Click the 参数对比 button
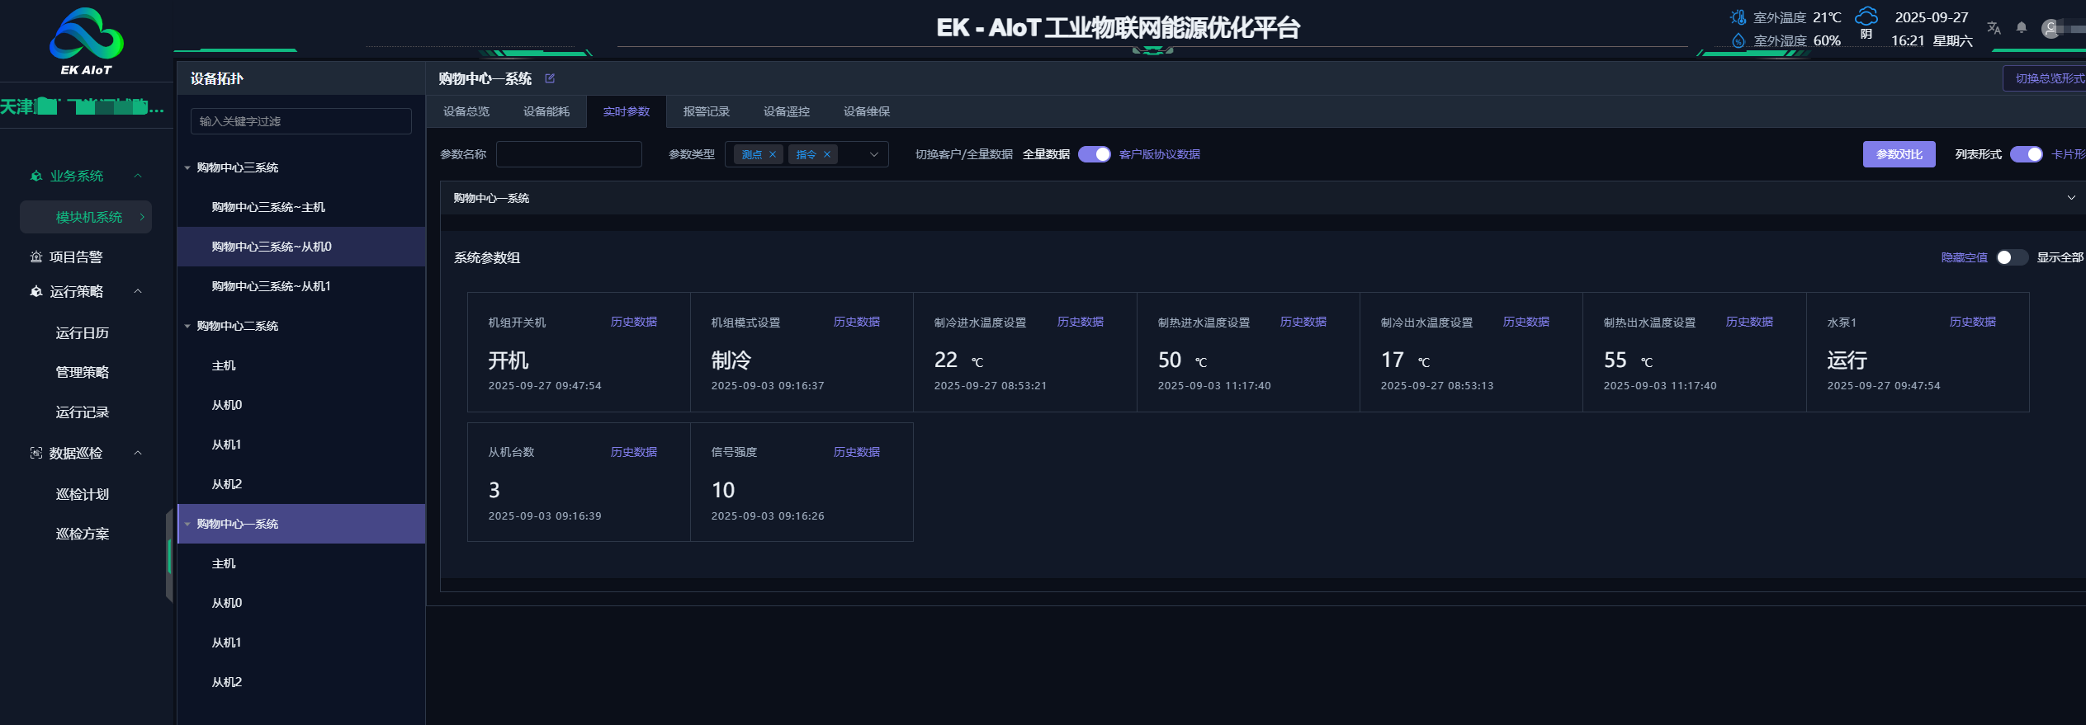This screenshot has height=725, width=2086. 1899,154
